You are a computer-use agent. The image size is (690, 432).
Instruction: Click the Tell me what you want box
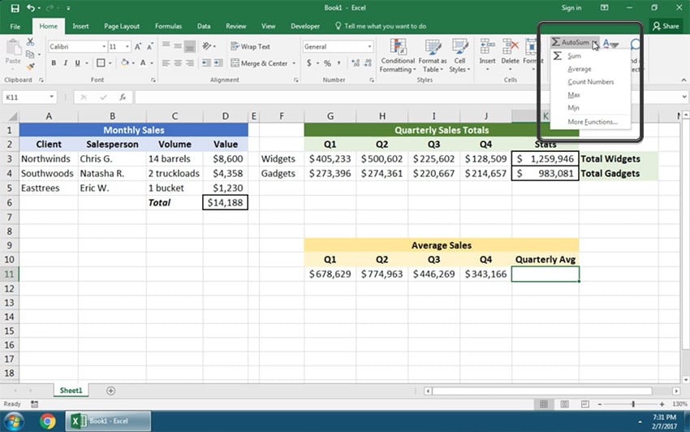381,26
